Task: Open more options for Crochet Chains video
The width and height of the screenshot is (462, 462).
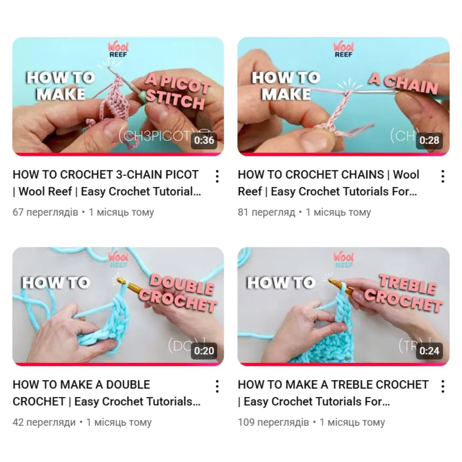Action: (x=443, y=177)
